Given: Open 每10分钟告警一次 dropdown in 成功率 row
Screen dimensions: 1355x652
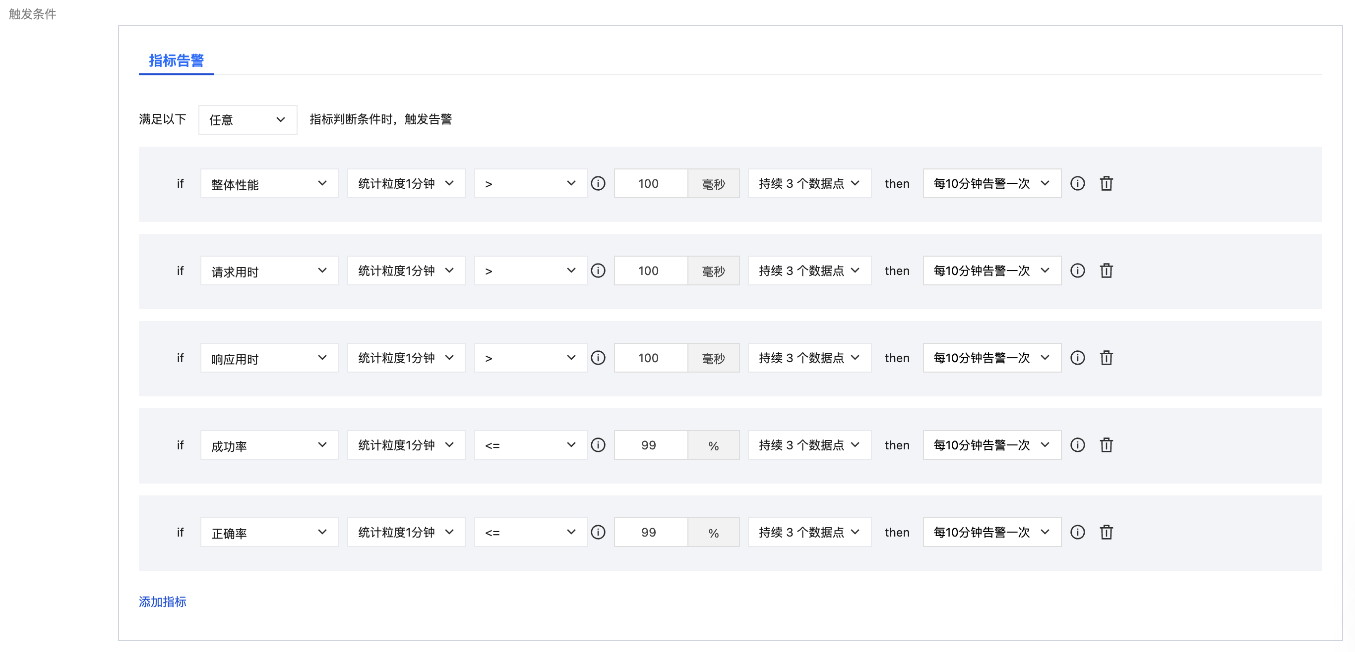Looking at the screenshot, I should [x=992, y=445].
